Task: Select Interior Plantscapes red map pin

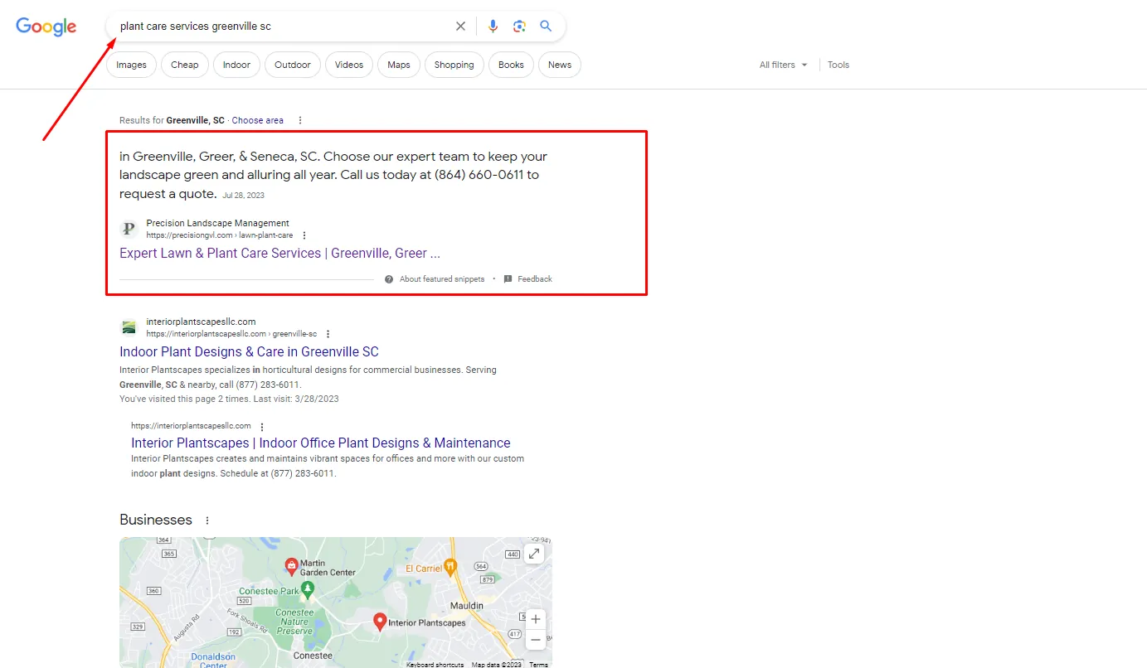Action: [x=380, y=622]
